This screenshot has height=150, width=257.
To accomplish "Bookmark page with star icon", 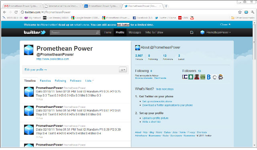I will (x=240, y=12).
